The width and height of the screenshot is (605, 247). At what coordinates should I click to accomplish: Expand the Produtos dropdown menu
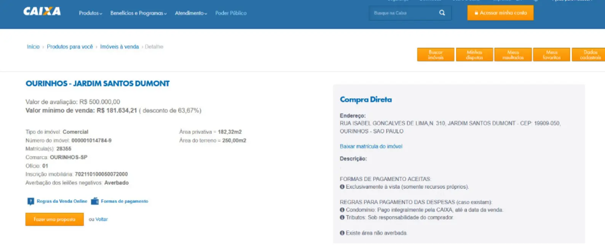point(90,13)
